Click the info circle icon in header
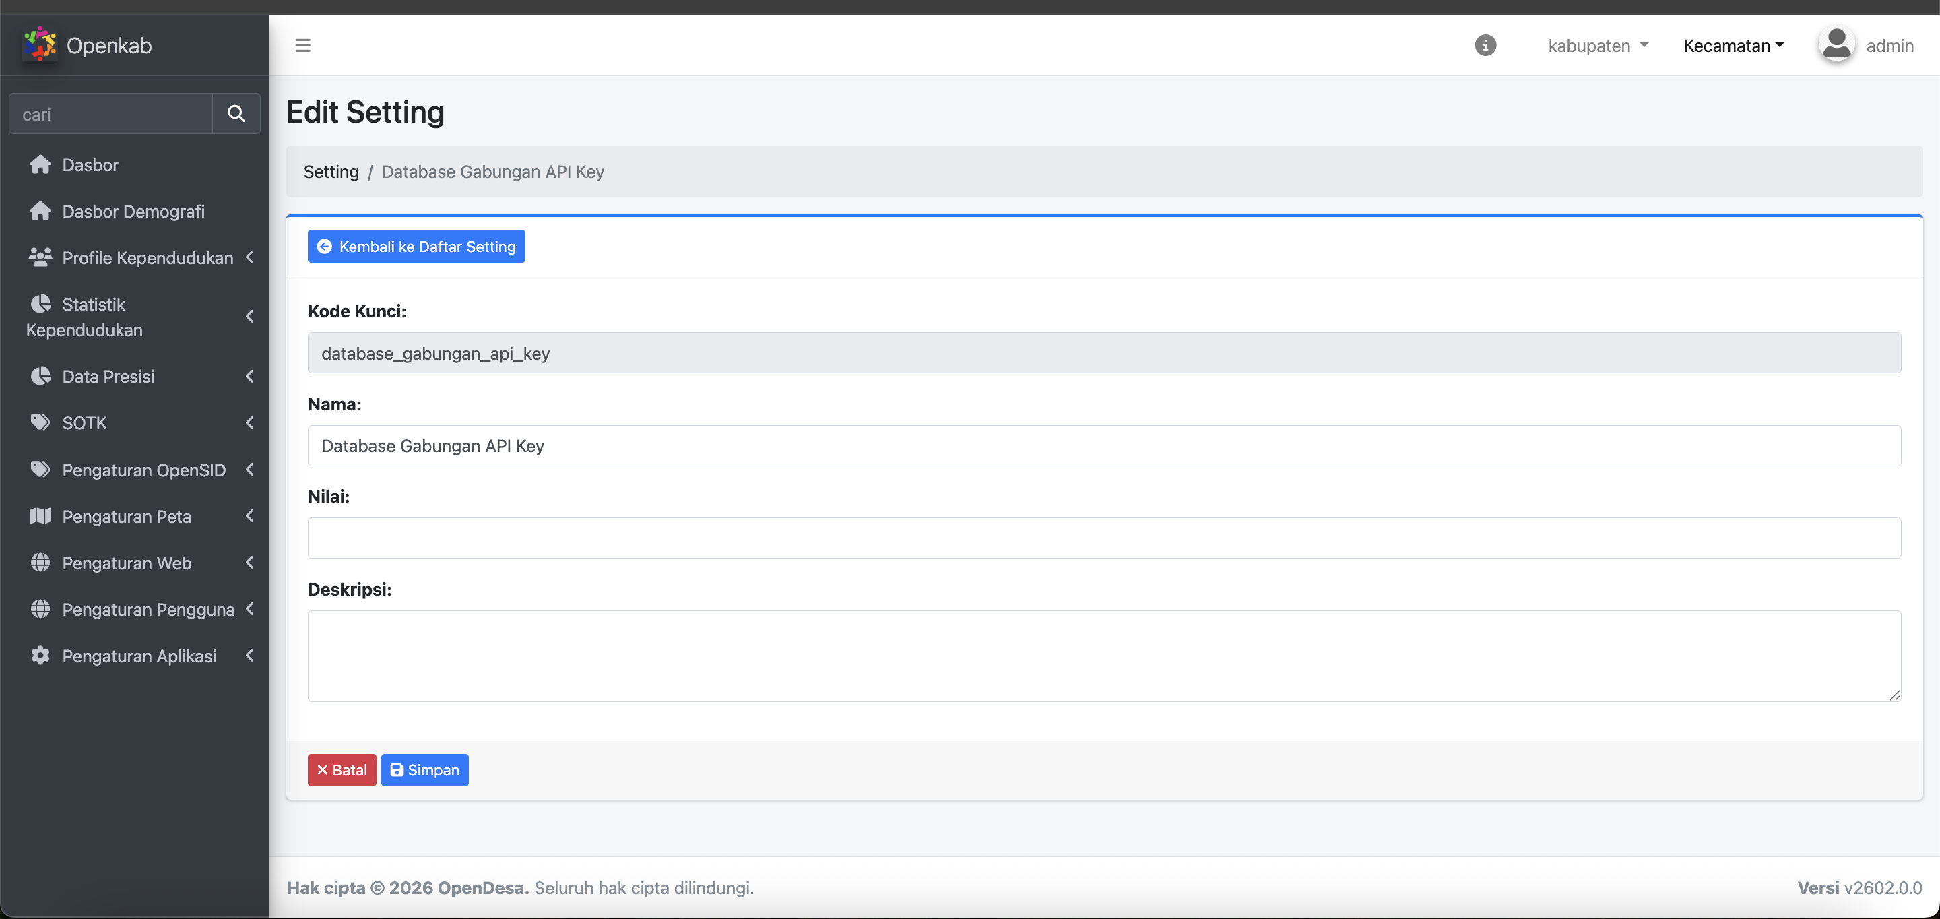The width and height of the screenshot is (1940, 919). [1485, 45]
